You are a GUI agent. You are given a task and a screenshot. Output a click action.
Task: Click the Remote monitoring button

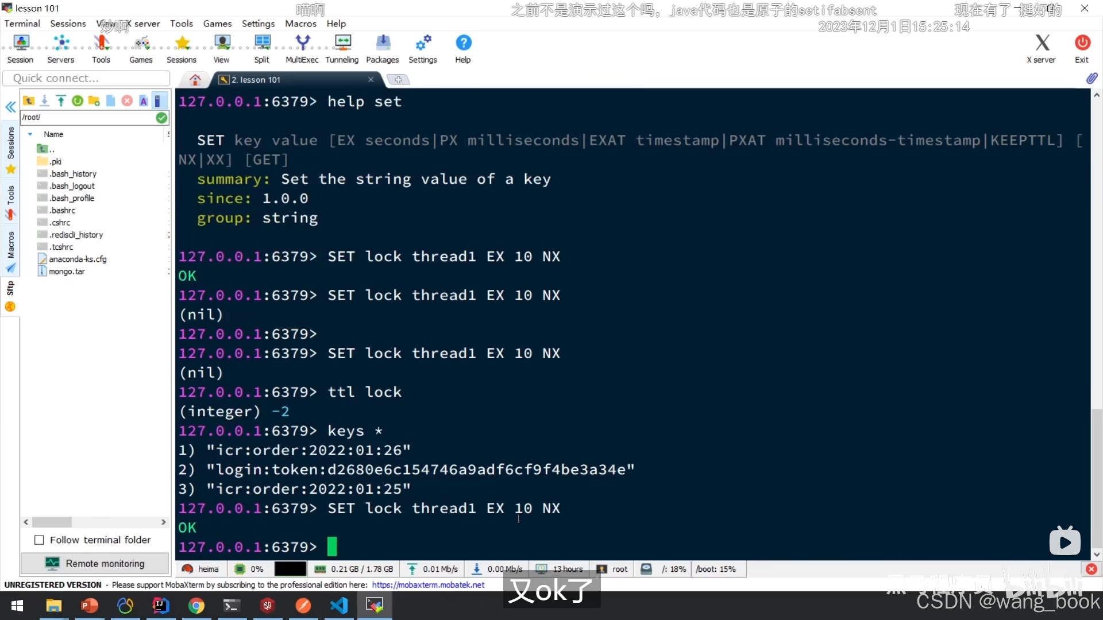95,564
